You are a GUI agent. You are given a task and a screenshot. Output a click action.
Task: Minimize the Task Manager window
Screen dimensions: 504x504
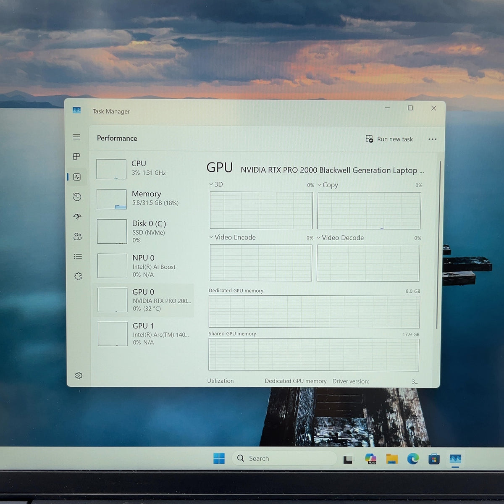(x=387, y=108)
